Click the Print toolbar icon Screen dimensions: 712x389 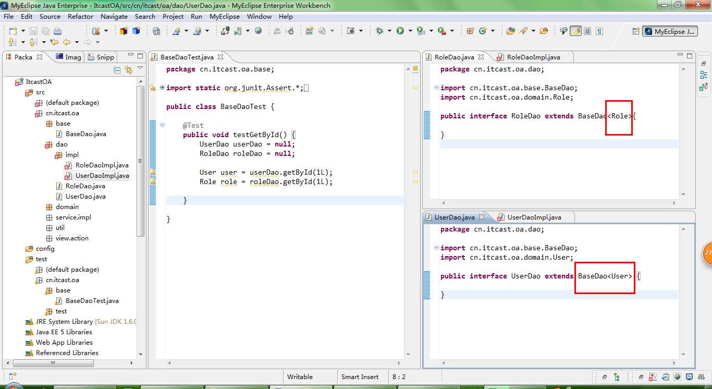click(57, 31)
